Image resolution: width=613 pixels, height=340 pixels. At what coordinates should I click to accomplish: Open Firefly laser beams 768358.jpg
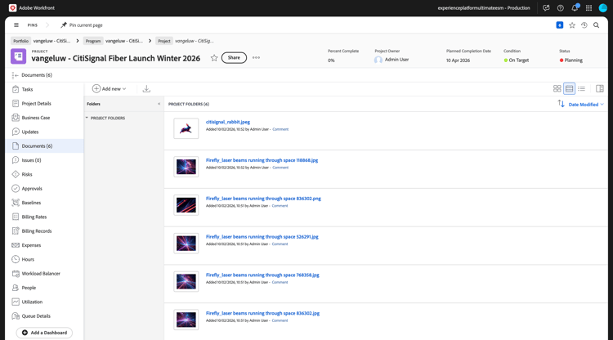(262, 275)
